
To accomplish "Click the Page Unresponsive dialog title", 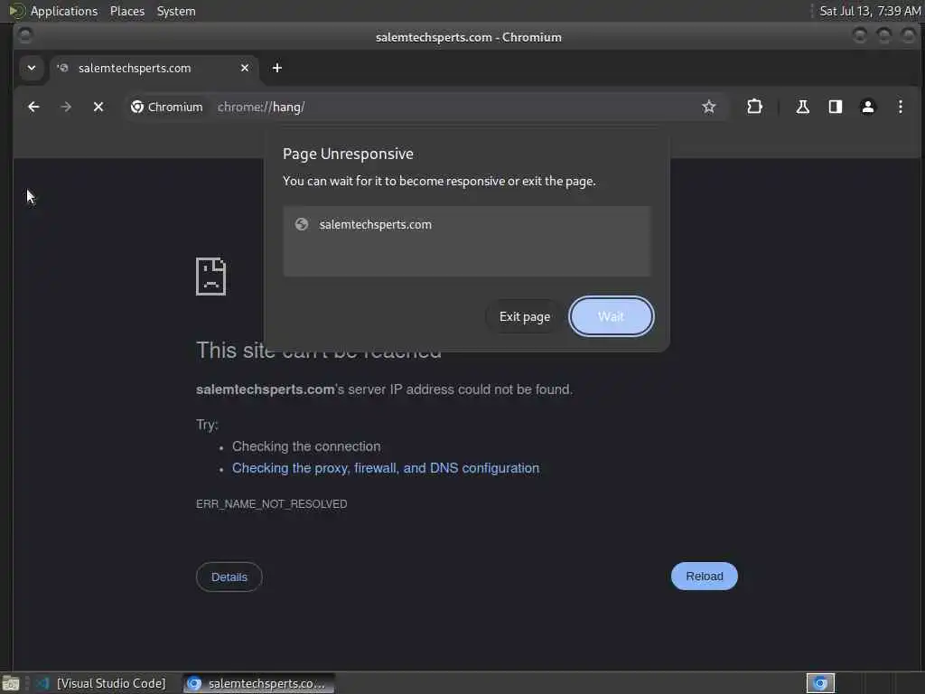I will 348,154.
